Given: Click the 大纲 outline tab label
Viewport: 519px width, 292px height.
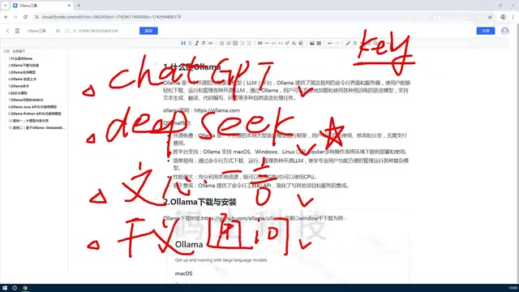Looking at the screenshot, I should click(6, 51).
